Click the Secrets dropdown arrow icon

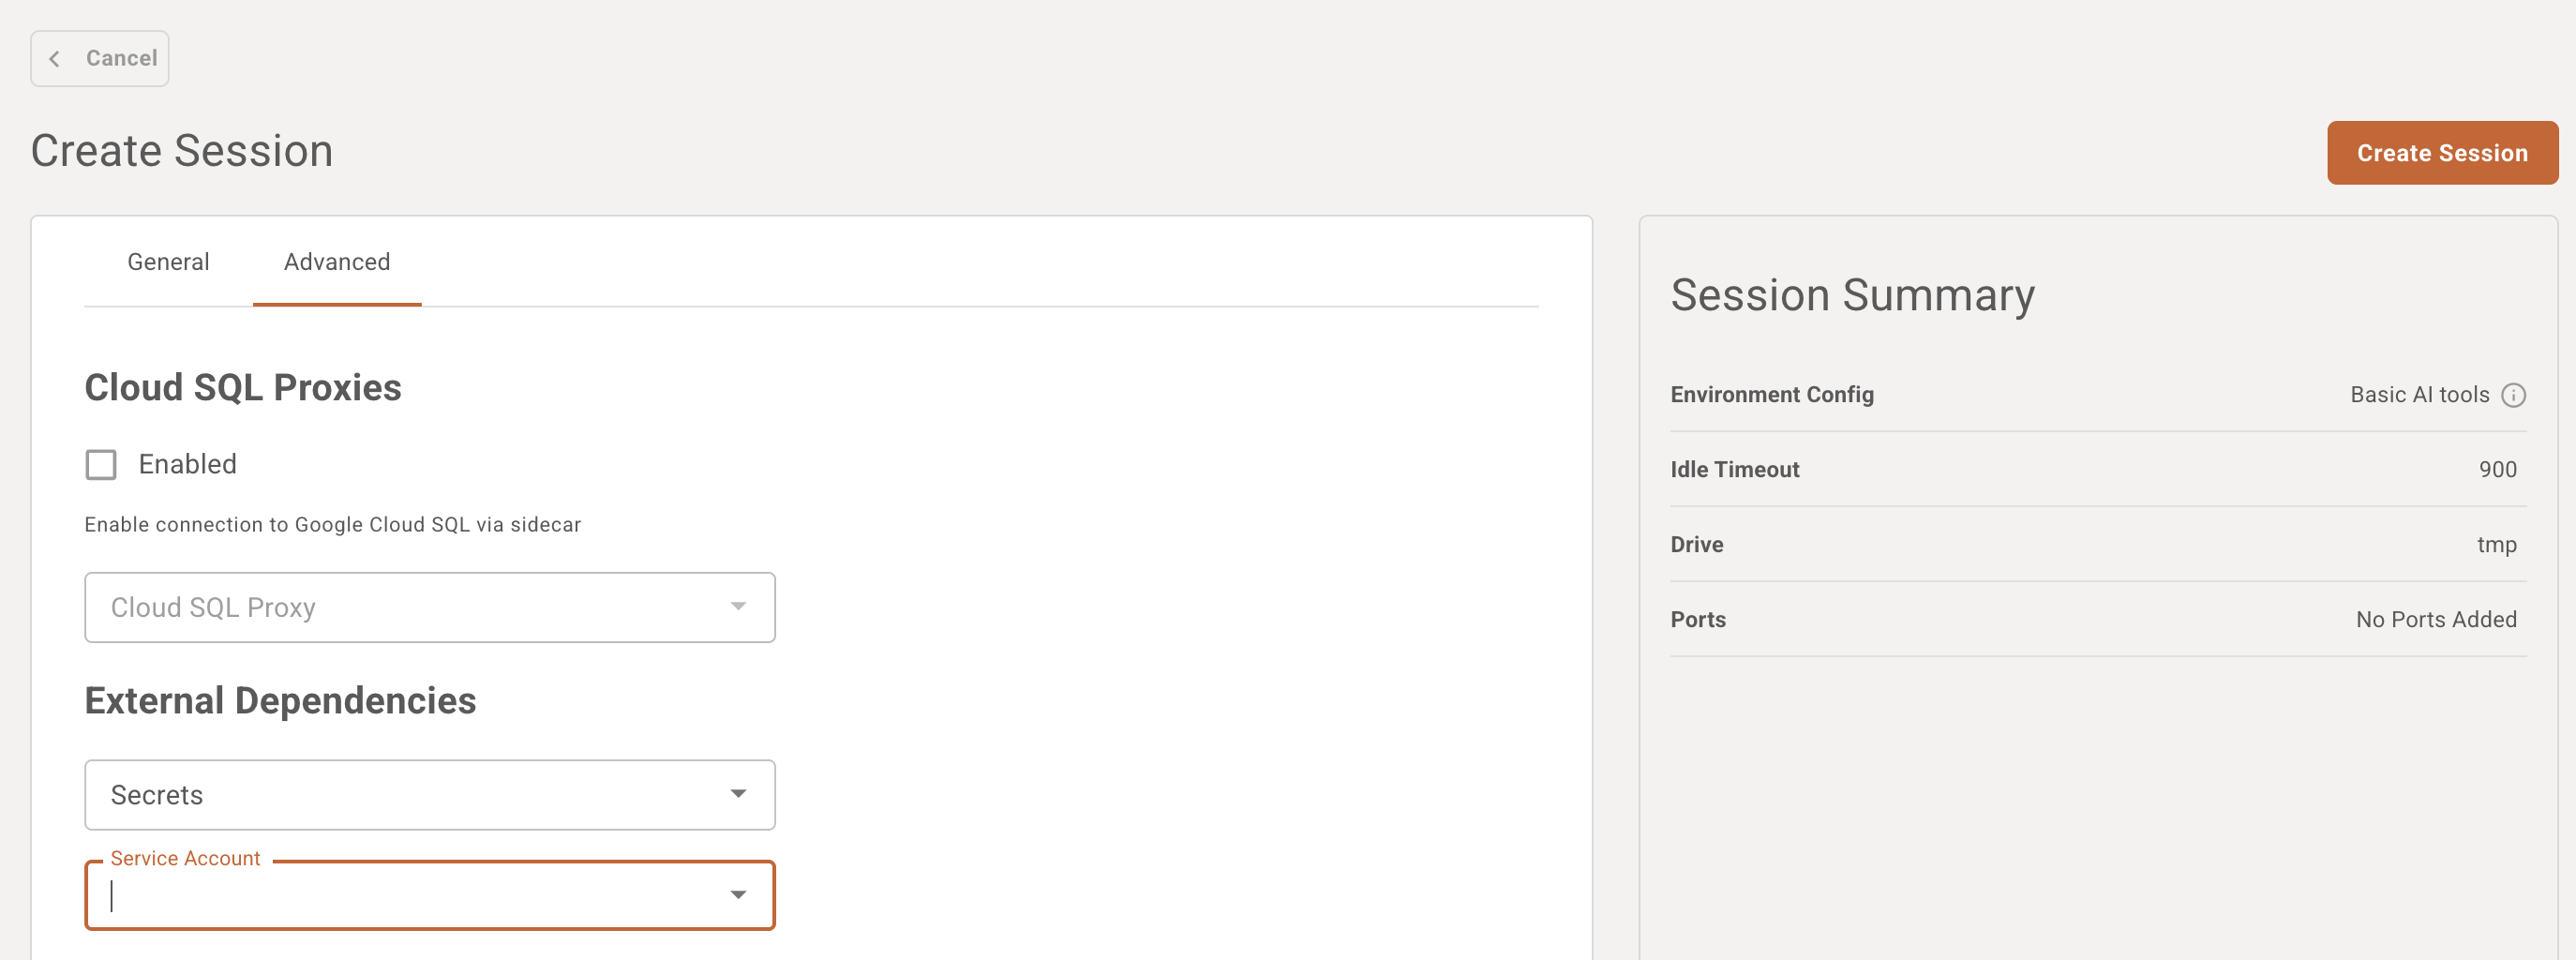point(738,794)
